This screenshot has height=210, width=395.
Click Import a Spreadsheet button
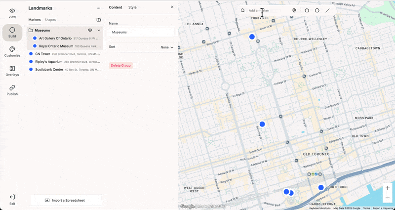tap(66, 201)
